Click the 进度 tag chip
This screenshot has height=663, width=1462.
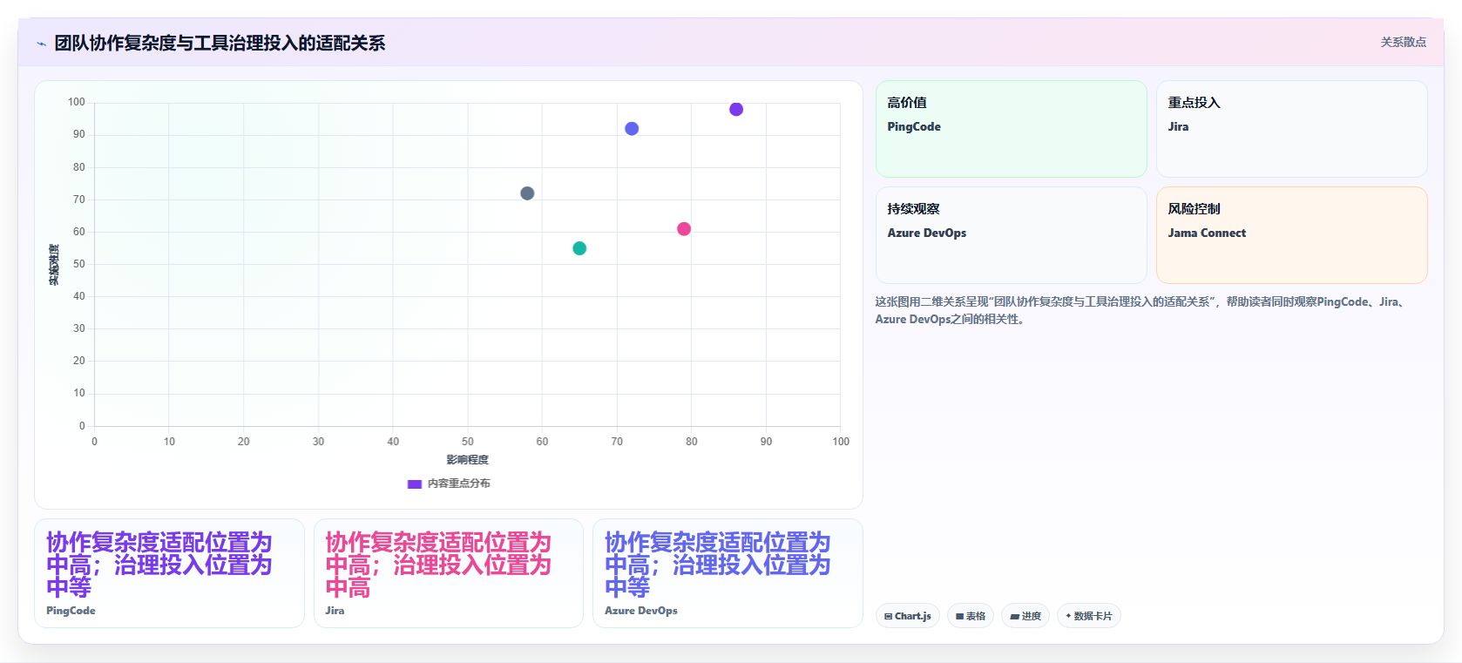(x=1025, y=616)
